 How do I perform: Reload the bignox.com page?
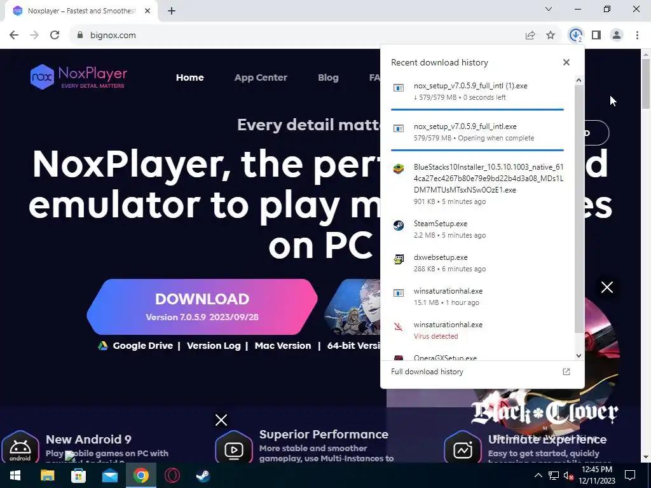pyautogui.click(x=55, y=36)
